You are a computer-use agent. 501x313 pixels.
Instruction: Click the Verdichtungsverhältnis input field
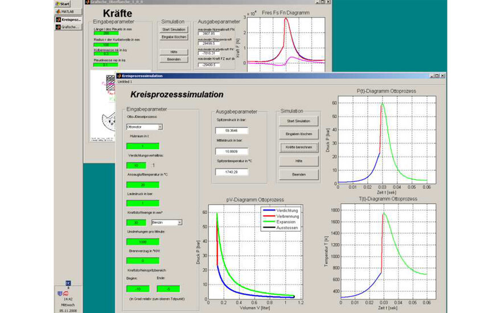tap(137, 166)
